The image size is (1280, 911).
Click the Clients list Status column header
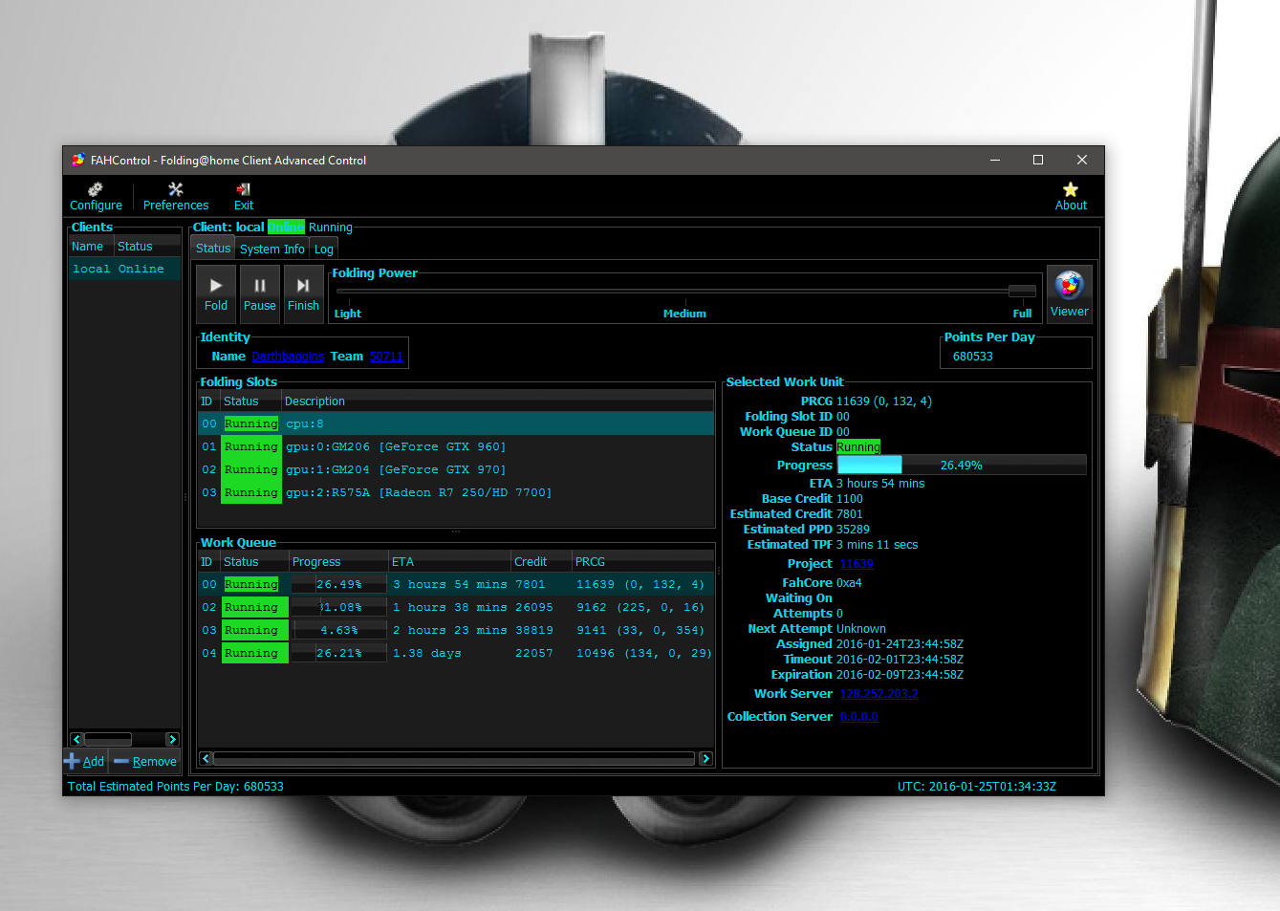(x=147, y=247)
